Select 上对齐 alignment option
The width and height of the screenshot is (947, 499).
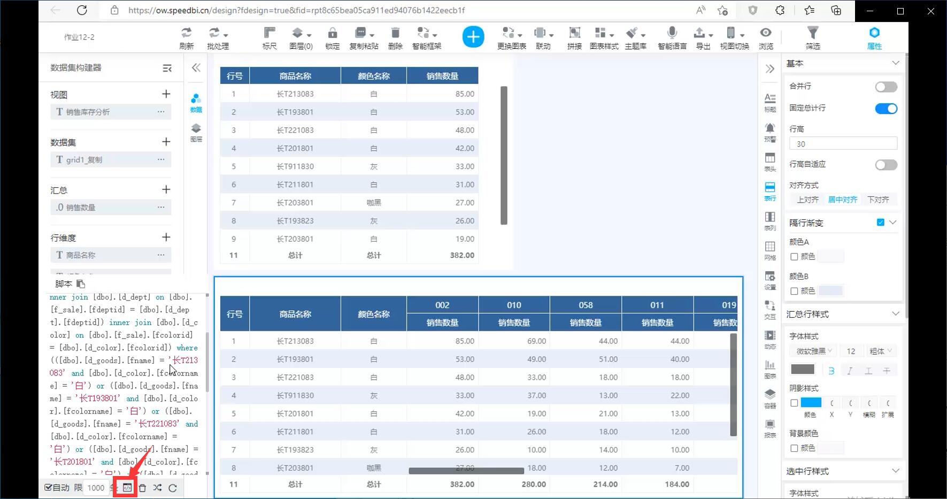(x=807, y=199)
